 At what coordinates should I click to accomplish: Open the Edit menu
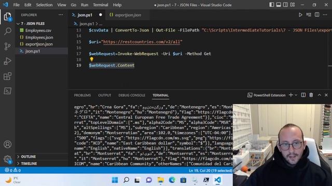(x=27, y=5)
